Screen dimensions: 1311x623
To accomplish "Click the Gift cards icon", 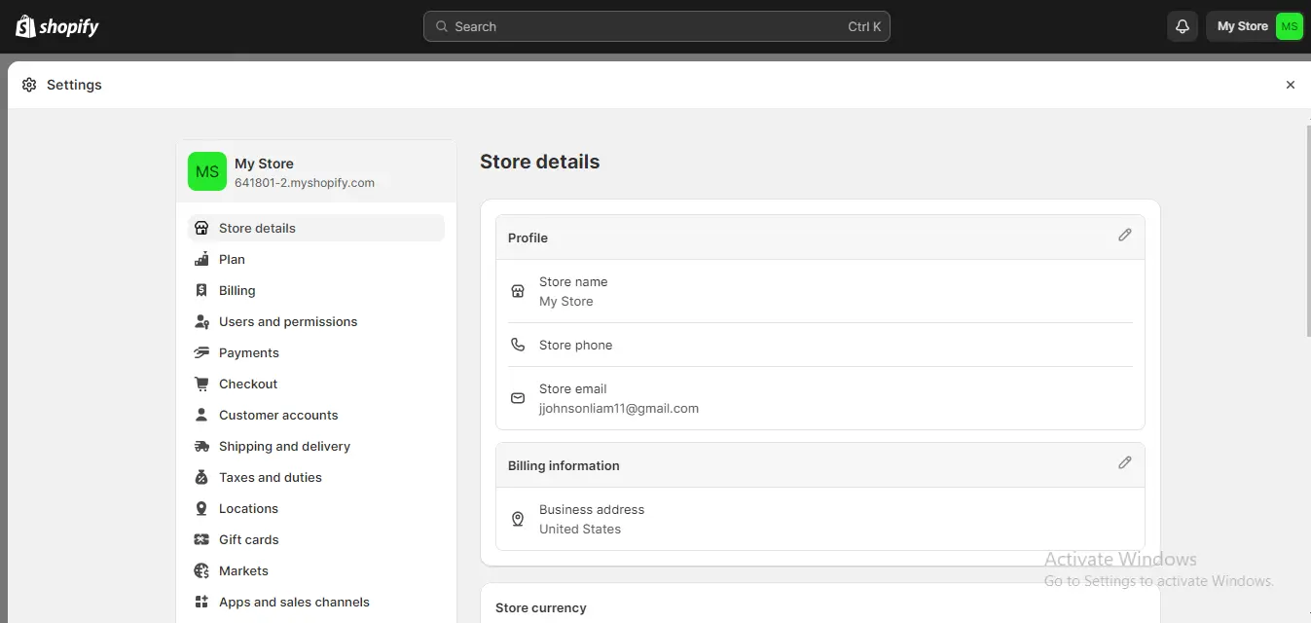I will [201, 539].
